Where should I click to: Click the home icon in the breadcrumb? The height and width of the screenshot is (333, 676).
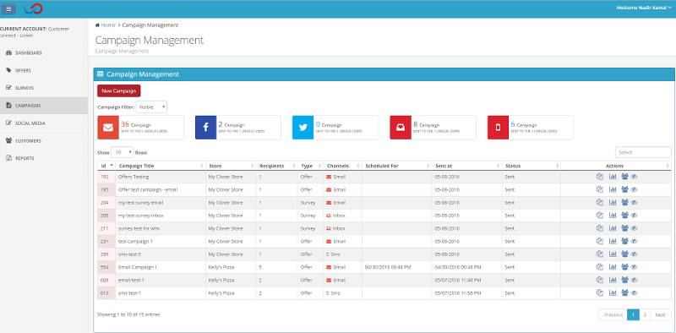pos(97,25)
